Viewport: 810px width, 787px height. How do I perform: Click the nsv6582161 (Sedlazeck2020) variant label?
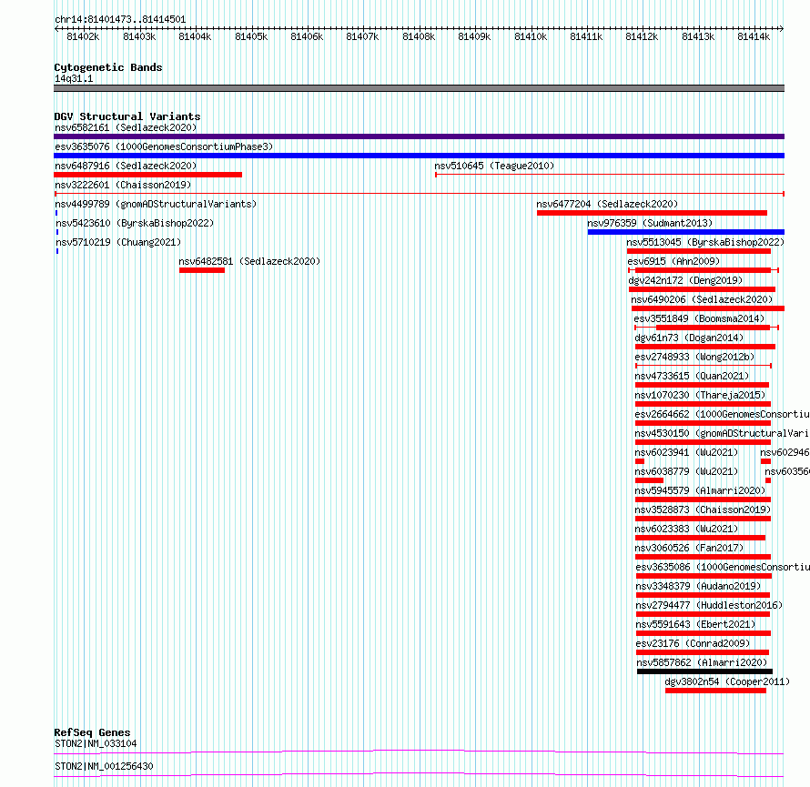[126, 127]
